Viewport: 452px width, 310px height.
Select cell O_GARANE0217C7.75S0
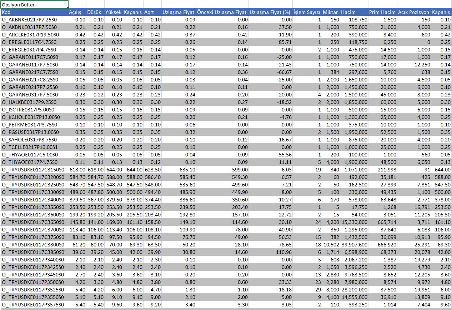[34, 72]
